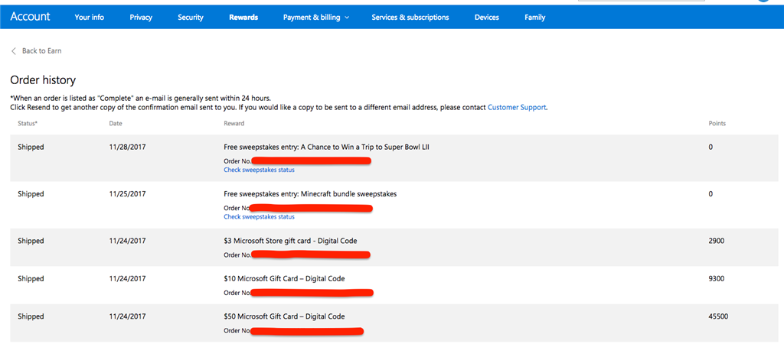
Task: Click the Back to Earn link
Action: tap(42, 51)
